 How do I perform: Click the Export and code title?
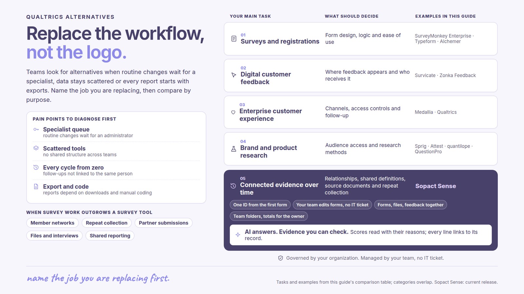tap(66, 187)
